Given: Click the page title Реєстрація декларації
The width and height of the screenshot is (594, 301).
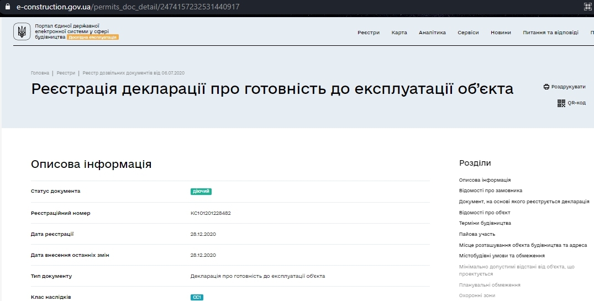Looking at the screenshot, I should (272, 89).
